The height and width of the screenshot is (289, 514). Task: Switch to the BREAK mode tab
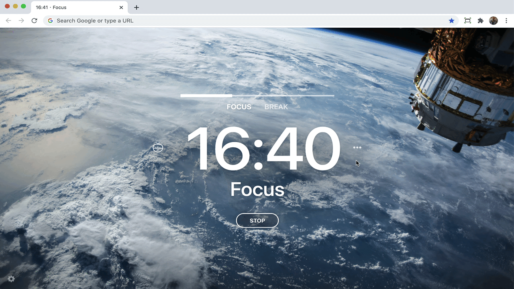click(x=276, y=107)
